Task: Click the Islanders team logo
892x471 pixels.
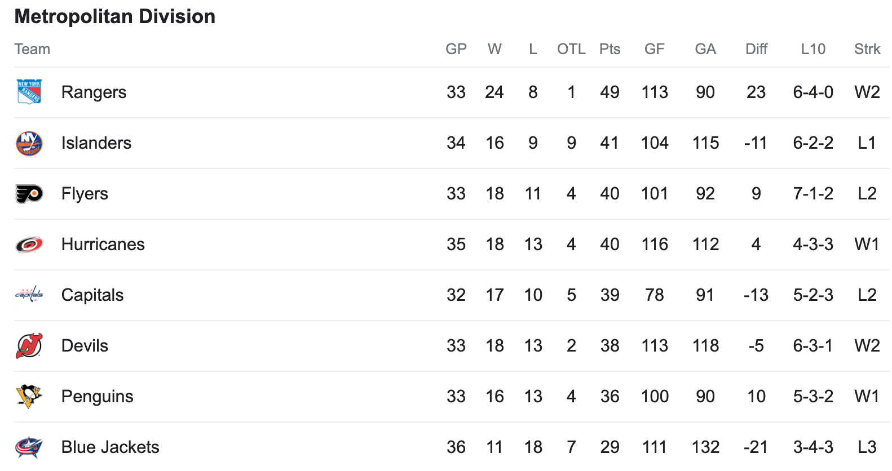Action: pyautogui.click(x=29, y=143)
